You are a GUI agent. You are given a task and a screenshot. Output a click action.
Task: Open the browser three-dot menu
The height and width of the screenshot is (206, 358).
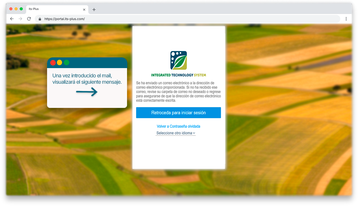click(x=346, y=19)
